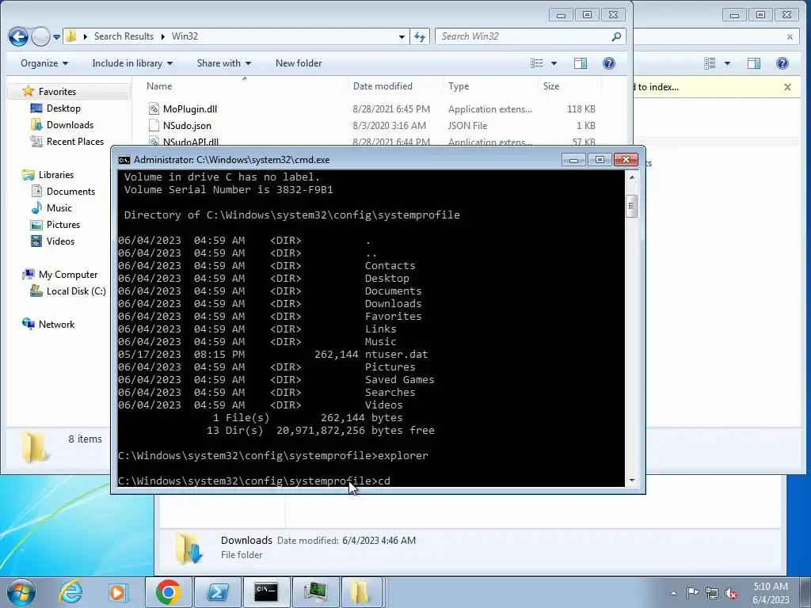Select the NSudo.json file

[187, 126]
